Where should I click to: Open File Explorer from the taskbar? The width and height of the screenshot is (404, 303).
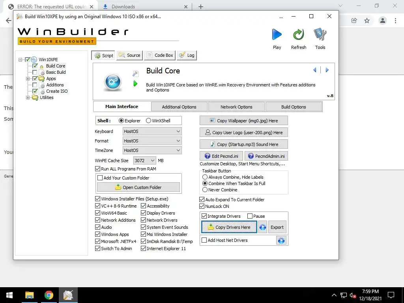click(x=29, y=295)
